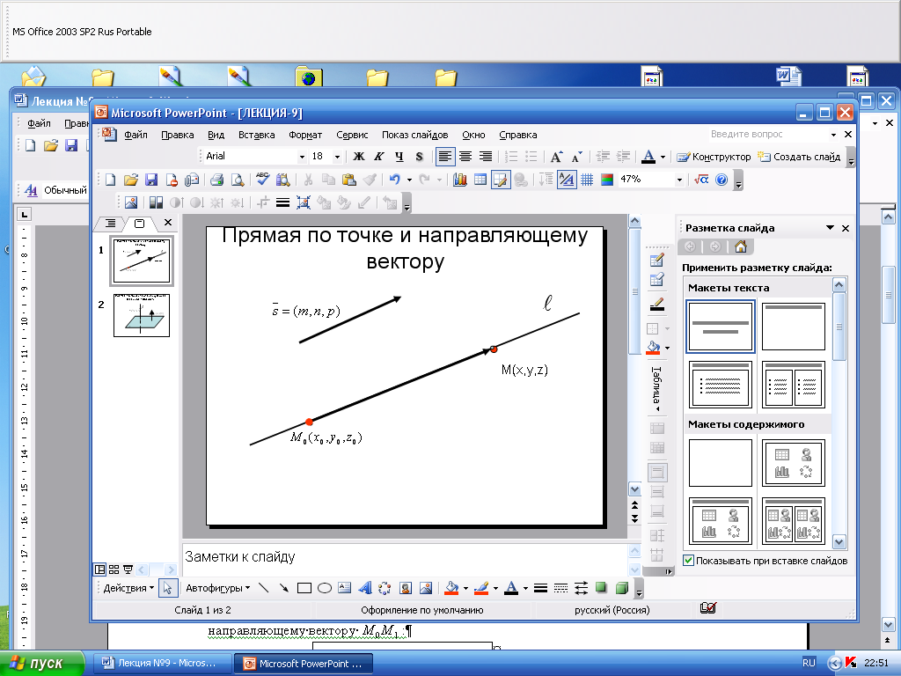Toggle Показывать при вставке слайдов checkbox
The image size is (901, 676).
click(x=688, y=561)
